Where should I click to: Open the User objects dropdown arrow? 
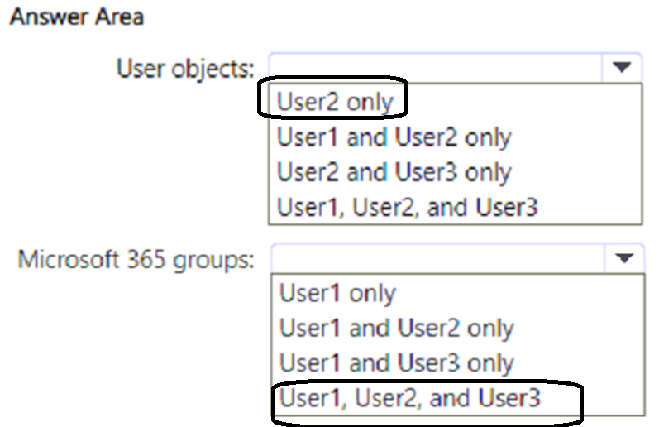(x=623, y=67)
